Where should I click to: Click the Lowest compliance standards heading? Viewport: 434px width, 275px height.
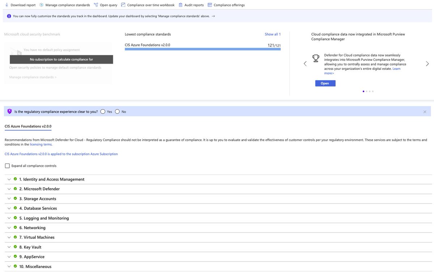[x=148, y=34]
